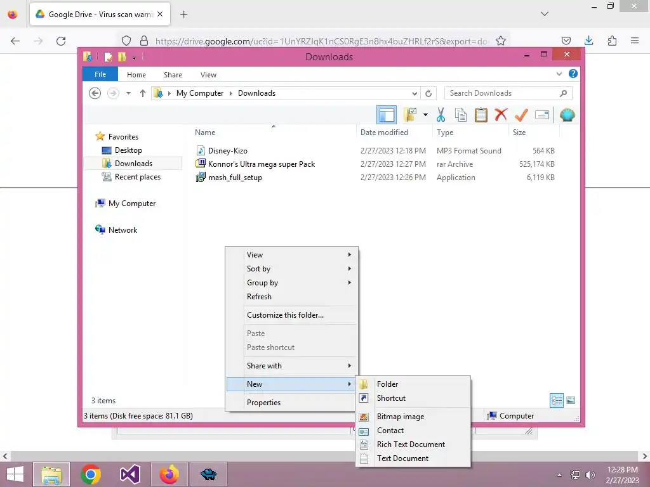650x487 pixels.
Task: Click the Cut scissors icon
Action: tap(441, 115)
